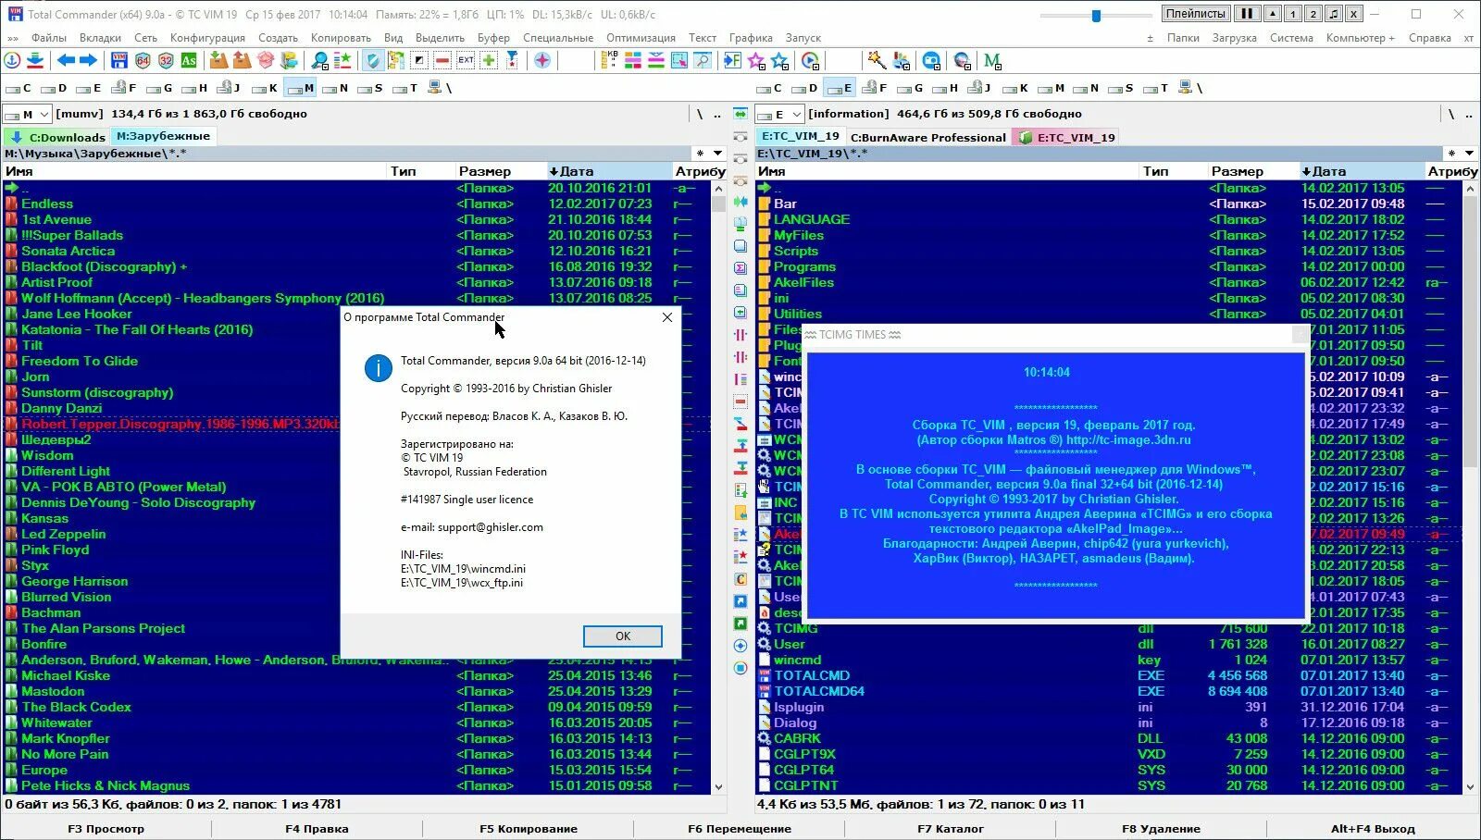Viewport: 1481px width, 840px height.
Task: Switch to C:BurnAware Professional tab
Action: pyautogui.click(x=927, y=137)
